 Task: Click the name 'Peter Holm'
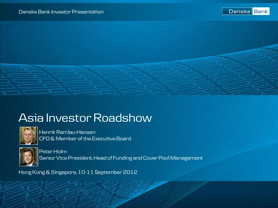click(x=53, y=151)
